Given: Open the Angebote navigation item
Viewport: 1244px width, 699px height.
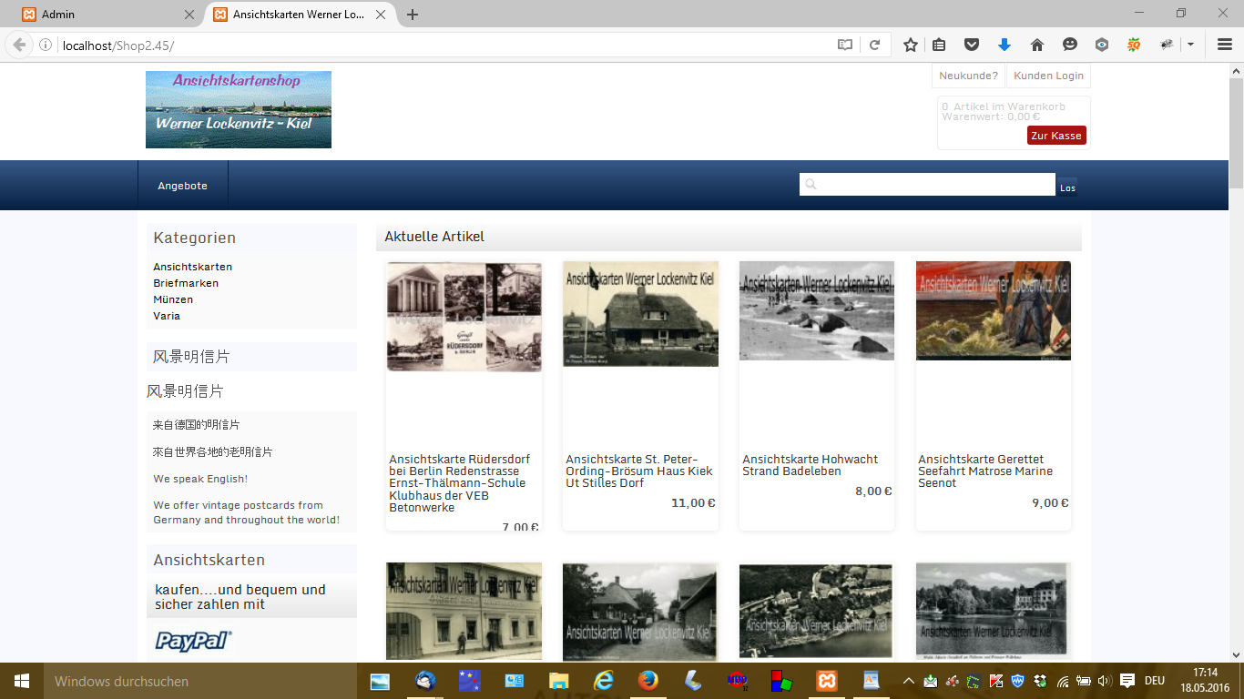Looking at the screenshot, I should point(182,186).
